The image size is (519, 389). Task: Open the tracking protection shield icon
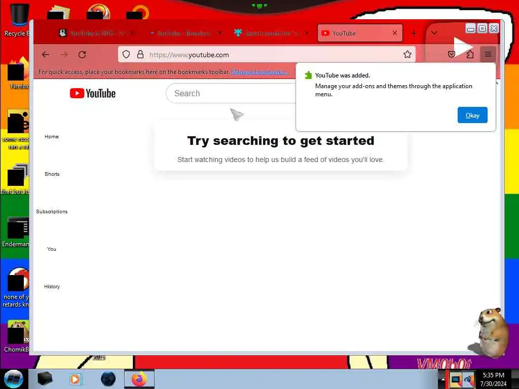126,55
